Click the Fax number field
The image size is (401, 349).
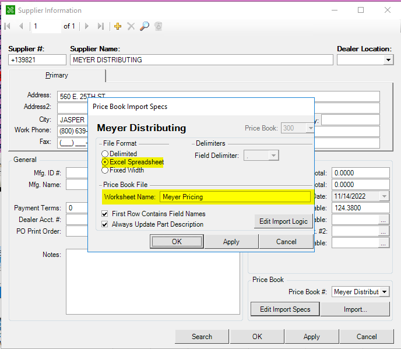(x=73, y=143)
